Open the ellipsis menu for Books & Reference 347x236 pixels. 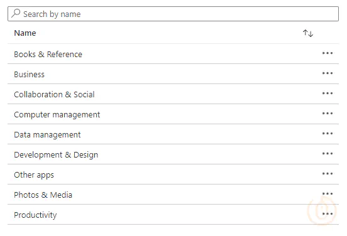pos(328,53)
